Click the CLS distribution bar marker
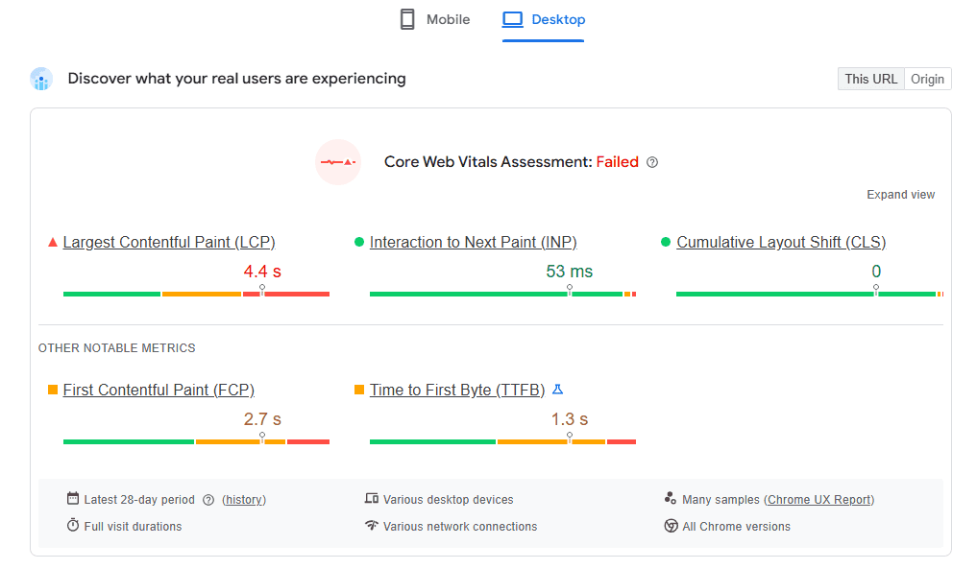The image size is (977, 569). pos(876,290)
